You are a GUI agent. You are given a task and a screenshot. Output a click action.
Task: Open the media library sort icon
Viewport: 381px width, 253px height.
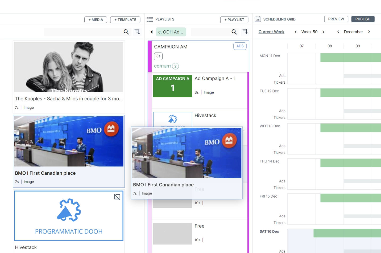click(137, 32)
